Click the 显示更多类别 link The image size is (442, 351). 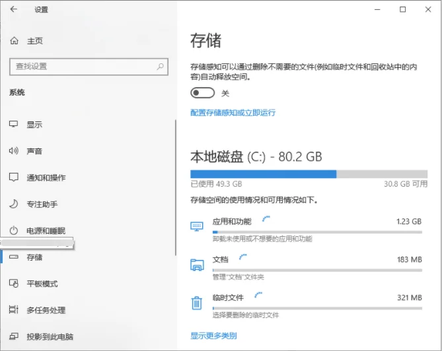point(213,336)
